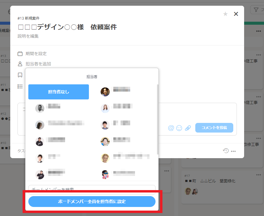The width and height of the screenshot is (264, 216).
Task: Click the calendar icon for 期間を設定
Action: [20, 54]
